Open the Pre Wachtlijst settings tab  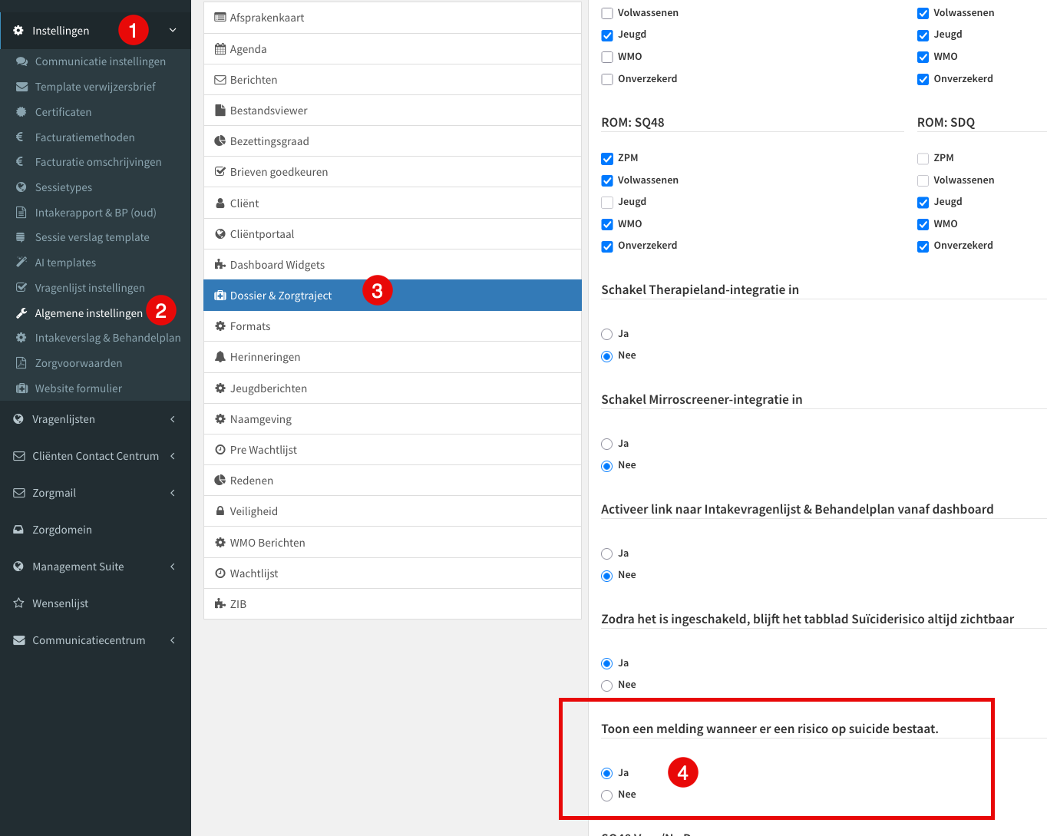[392, 450]
